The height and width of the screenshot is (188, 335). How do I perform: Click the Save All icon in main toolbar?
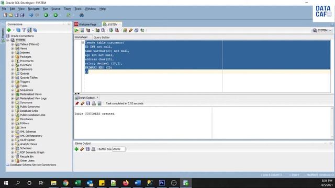22,15
